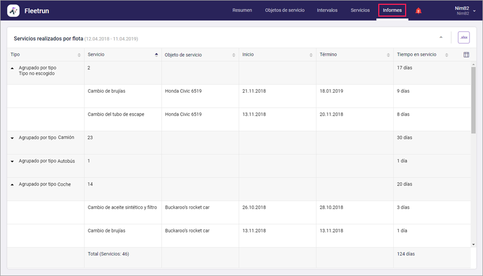Open the notifications bell icon
This screenshot has width=483, height=276.
pos(418,11)
